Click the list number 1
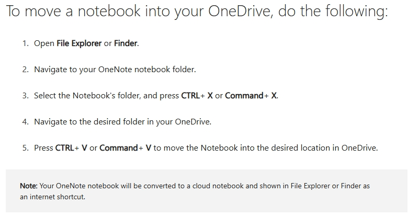 (x=26, y=43)
